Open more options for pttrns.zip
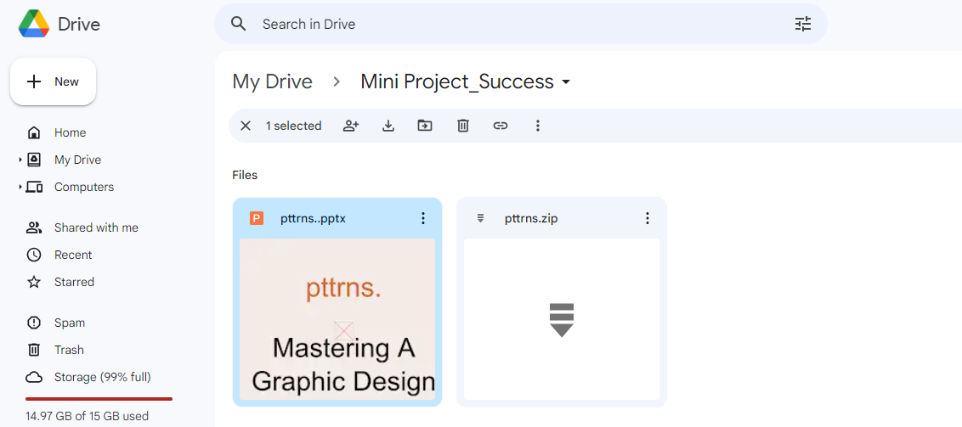Viewport: 962px width, 427px height. point(648,218)
